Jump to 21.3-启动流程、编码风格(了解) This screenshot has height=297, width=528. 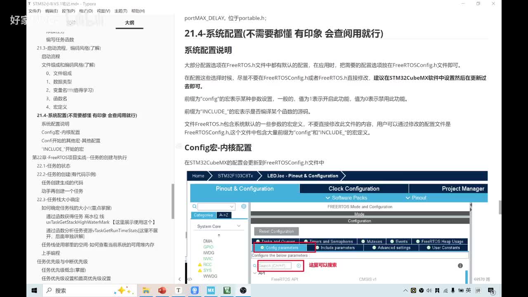pos(69,48)
